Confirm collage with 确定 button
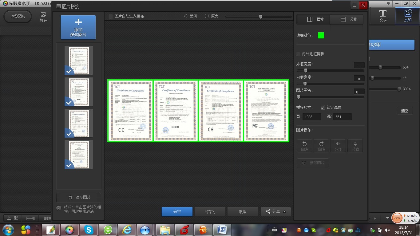420x236 pixels. point(177,212)
